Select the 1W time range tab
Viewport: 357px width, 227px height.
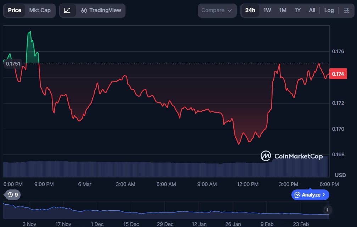coord(267,11)
